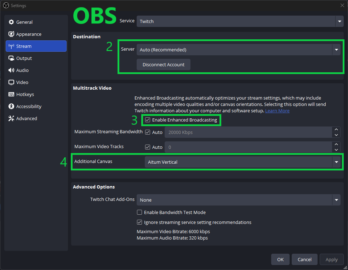This screenshot has width=348, height=270.
Task: Enable Bandwidth Test Mode checkbox
Action: coord(139,212)
